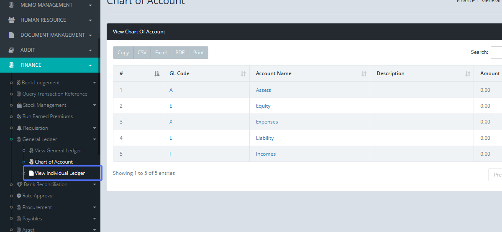Click into the Search input field

[x=496, y=53]
